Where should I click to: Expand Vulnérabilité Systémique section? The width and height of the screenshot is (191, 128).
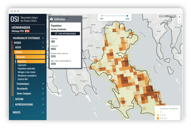point(28,38)
